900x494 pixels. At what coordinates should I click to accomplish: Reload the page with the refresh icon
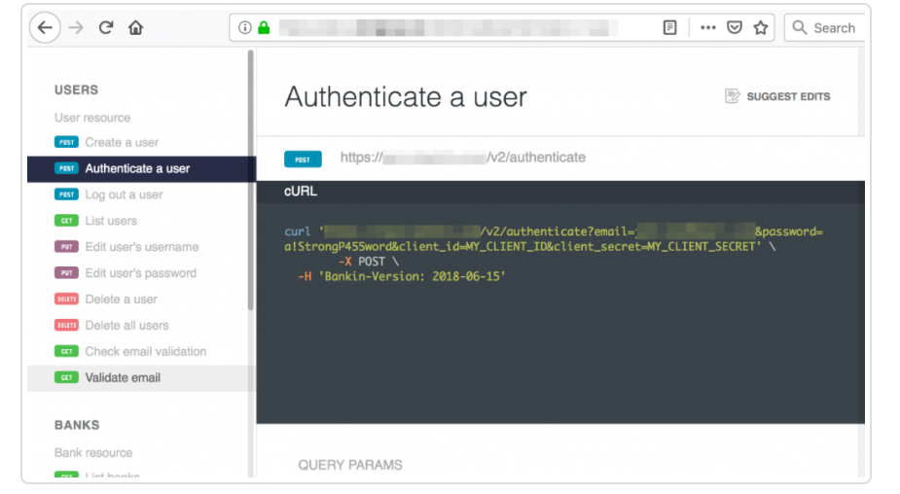click(106, 28)
